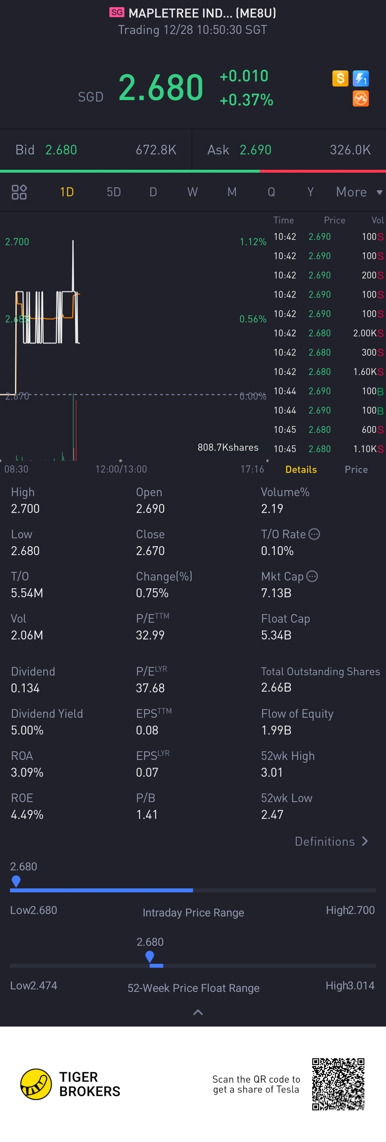Tap the T/O 5.54M value
Screen dimensions: 386x1142
(x=27, y=593)
